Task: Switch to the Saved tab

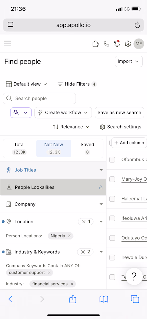Action: coord(87,148)
